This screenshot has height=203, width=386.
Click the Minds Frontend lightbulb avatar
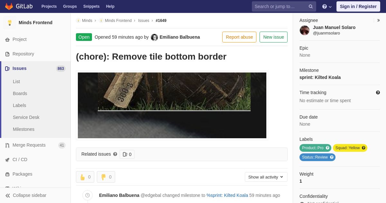point(10,23)
